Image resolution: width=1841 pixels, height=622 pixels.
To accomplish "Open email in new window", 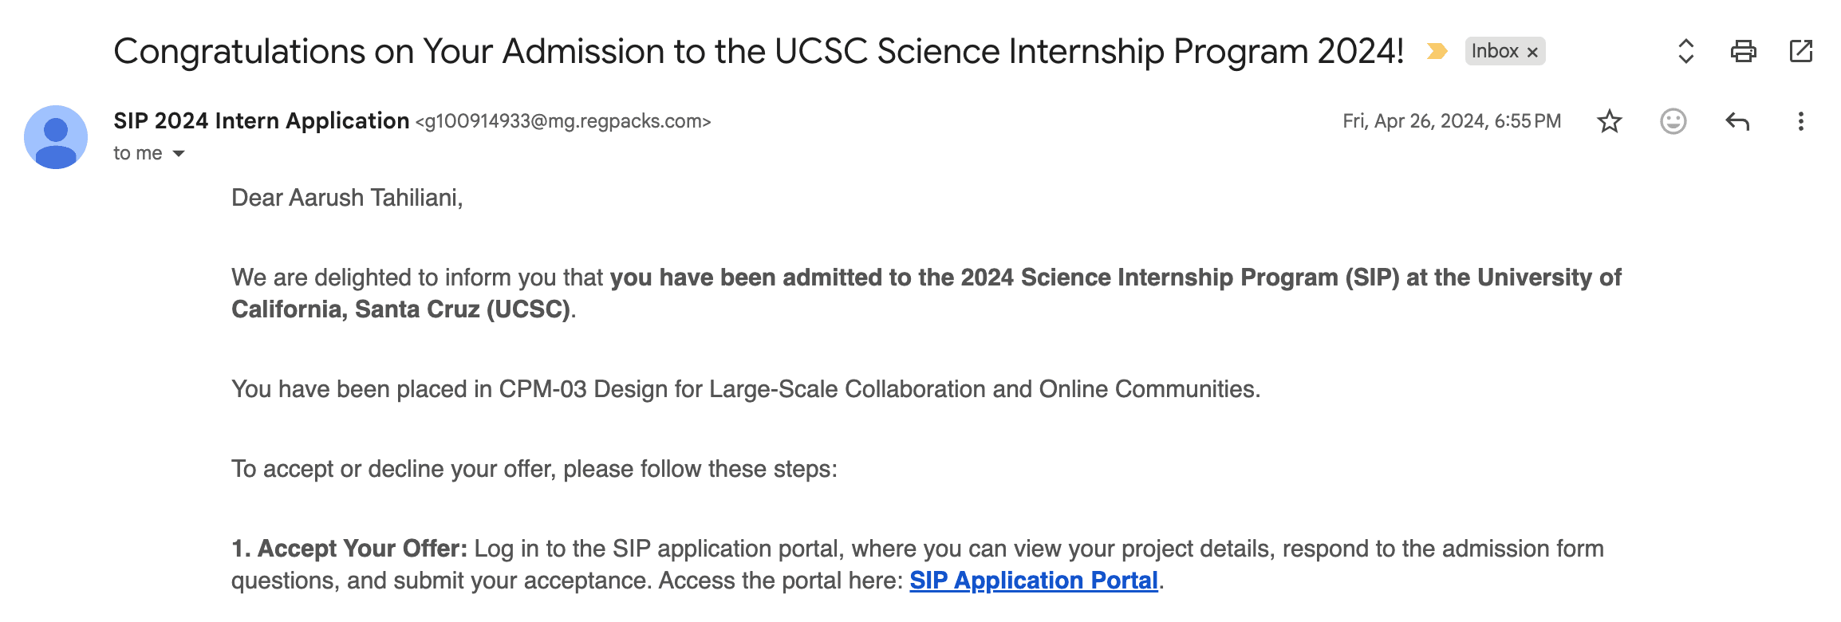I will pos(1800,50).
